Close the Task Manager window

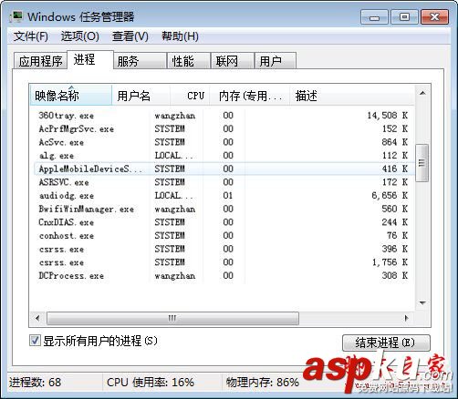(435, 17)
